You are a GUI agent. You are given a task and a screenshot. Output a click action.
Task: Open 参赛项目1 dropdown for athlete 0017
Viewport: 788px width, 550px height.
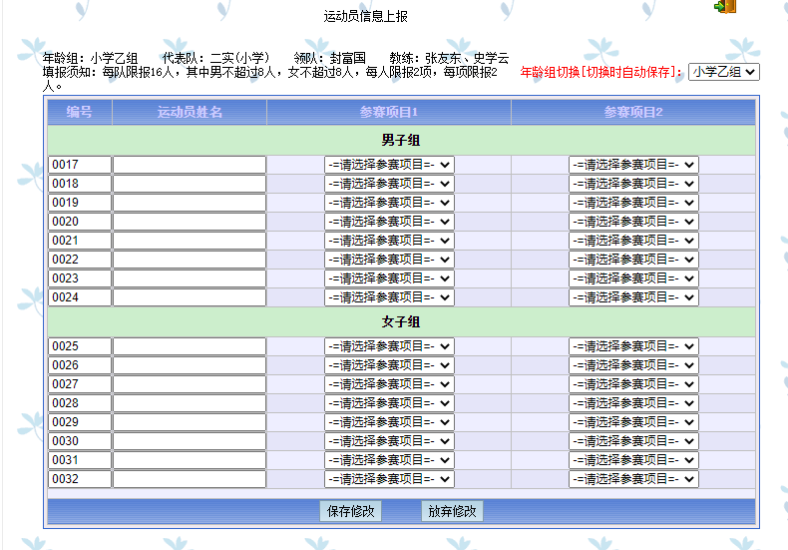(389, 165)
